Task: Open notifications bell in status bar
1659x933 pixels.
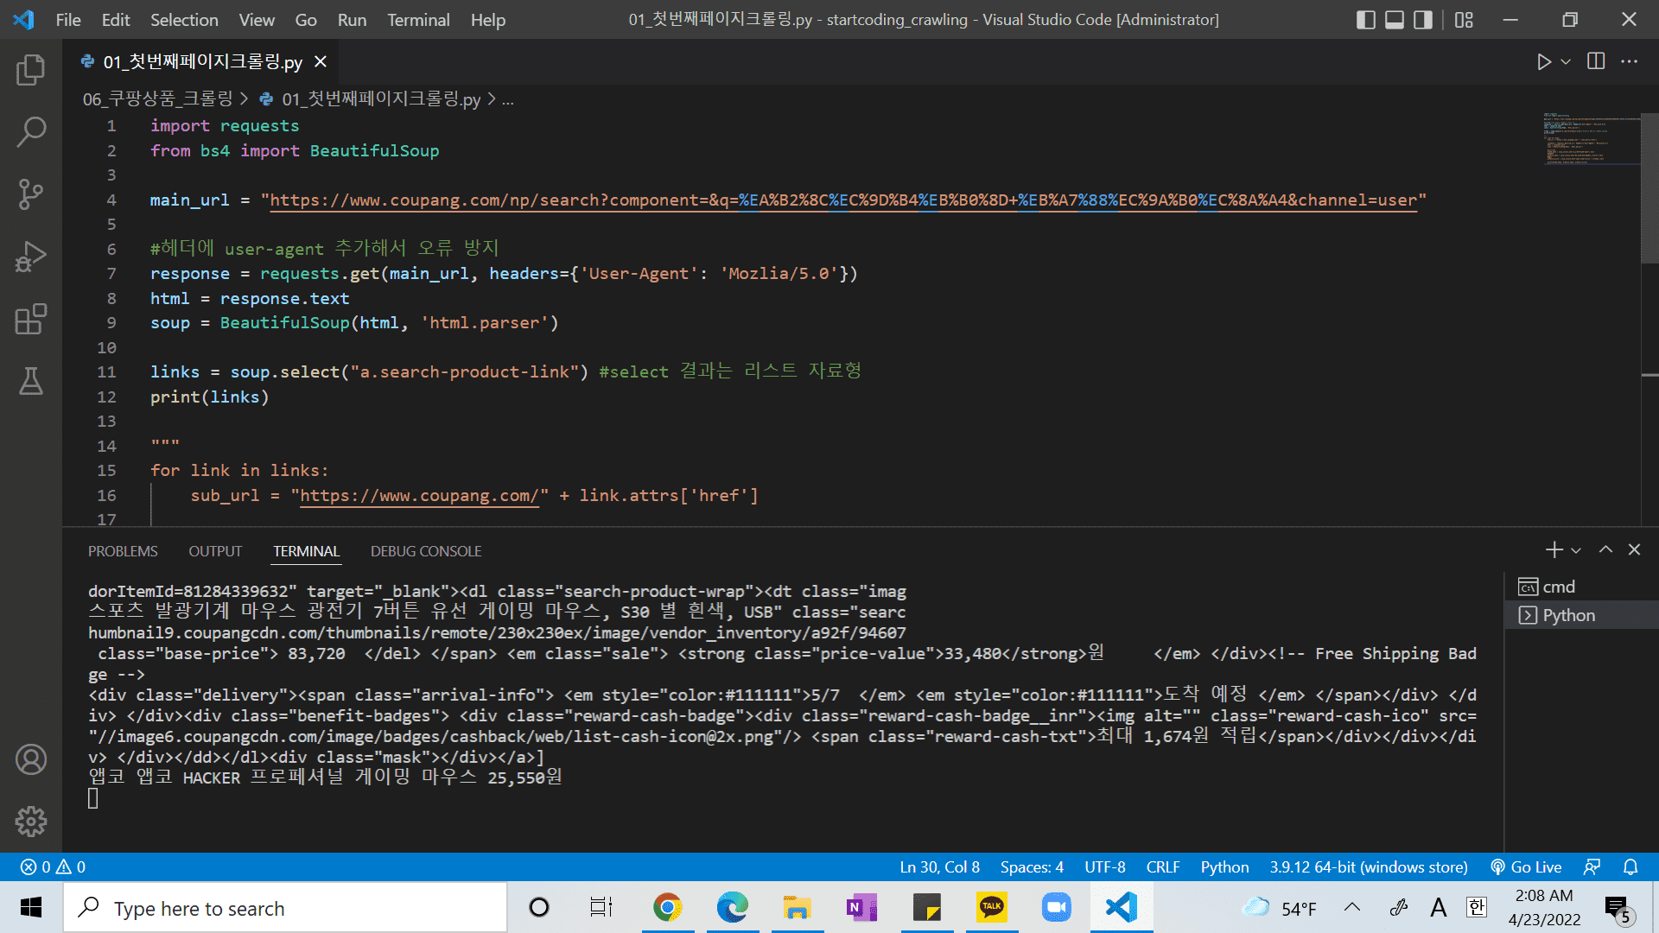Action: click(1630, 866)
